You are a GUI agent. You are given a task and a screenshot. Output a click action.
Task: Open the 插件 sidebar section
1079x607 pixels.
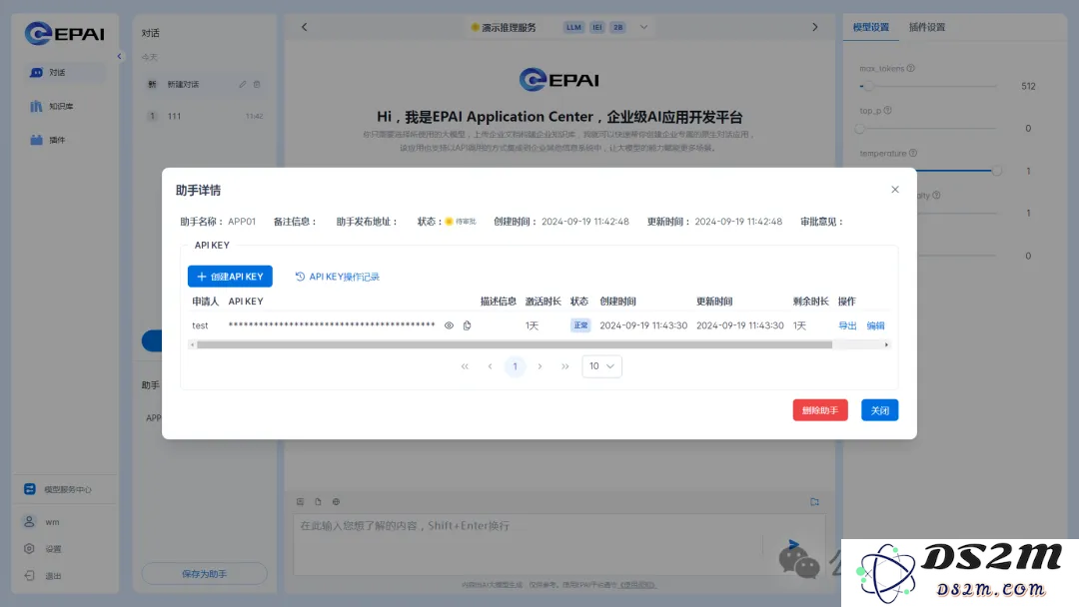click(x=65, y=140)
